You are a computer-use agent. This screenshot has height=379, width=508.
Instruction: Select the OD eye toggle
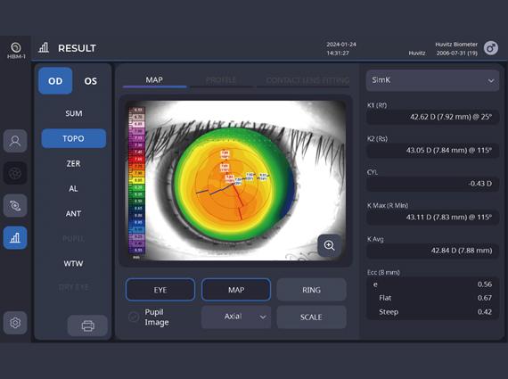pos(55,81)
